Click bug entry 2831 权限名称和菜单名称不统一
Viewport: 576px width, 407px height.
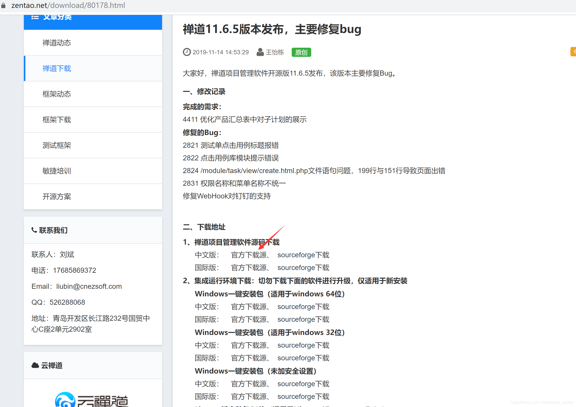[234, 183]
